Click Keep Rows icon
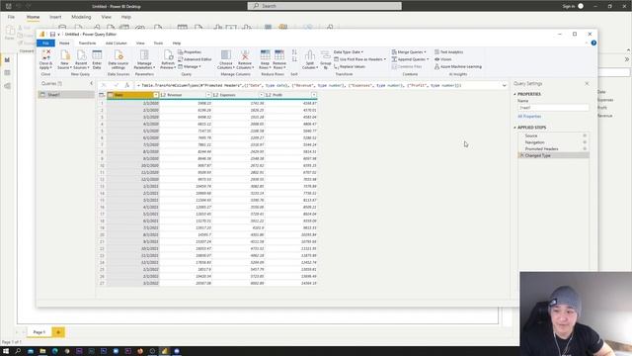The height and width of the screenshot is (356, 632). click(265, 55)
